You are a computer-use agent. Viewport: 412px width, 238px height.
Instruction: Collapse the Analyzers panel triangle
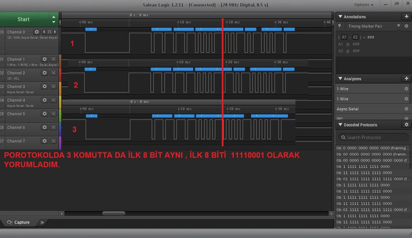point(341,78)
